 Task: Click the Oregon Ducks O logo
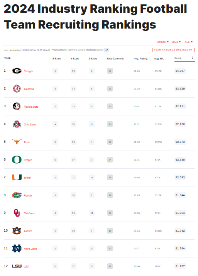pos(17,160)
